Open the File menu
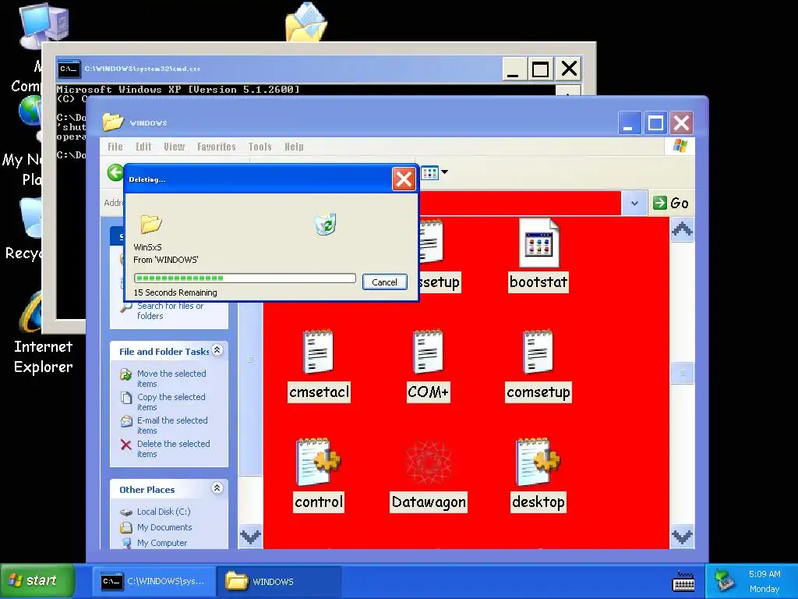Screen dimensions: 798x599 pyautogui.click(x=115, y=147)
